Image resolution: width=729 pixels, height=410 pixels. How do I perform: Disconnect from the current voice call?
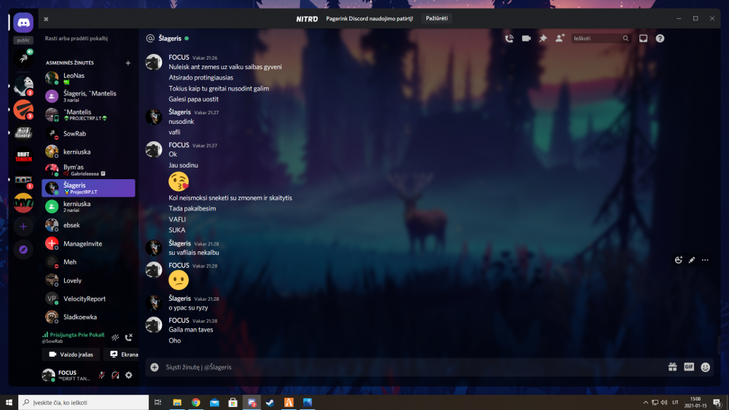[128, 337]
